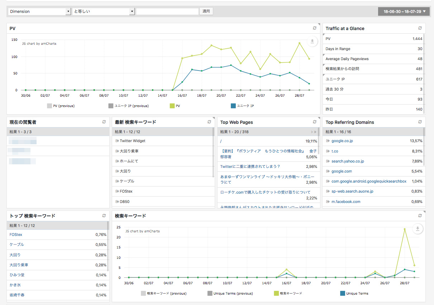Download the PV chart via export icon
This screenshot has width=434, height=305.
click(x=312, y=42)
